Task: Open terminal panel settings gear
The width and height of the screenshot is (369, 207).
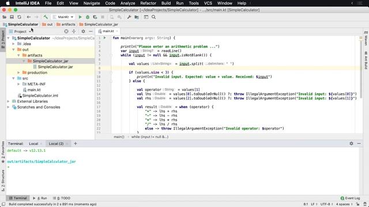Action: click(x=351, y=143)
